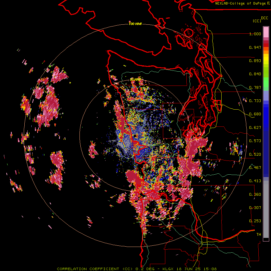
Task: Pick the yellow segment of the color scale
Action: [x=266, y=59]
